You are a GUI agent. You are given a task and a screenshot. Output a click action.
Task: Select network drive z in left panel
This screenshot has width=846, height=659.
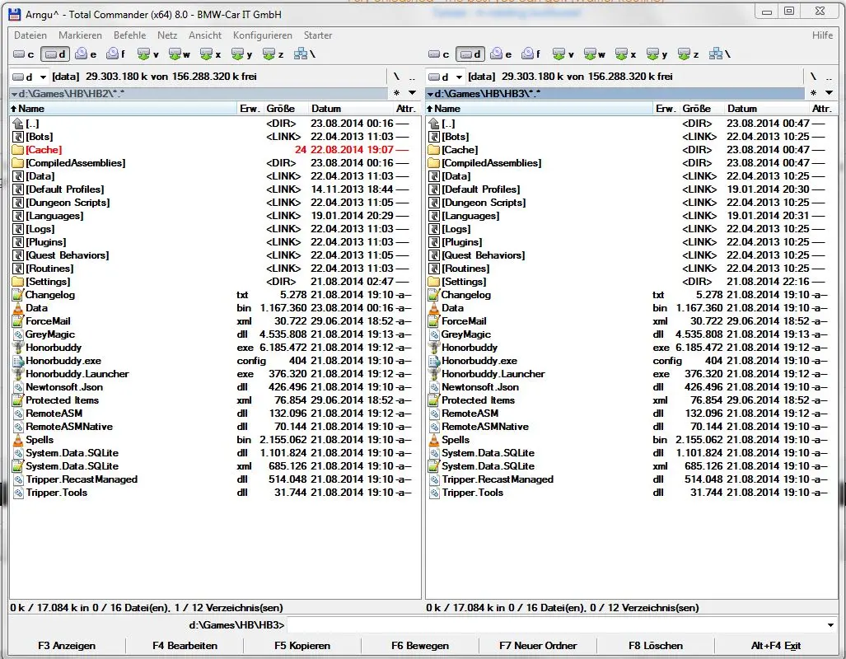click(273, 54)
